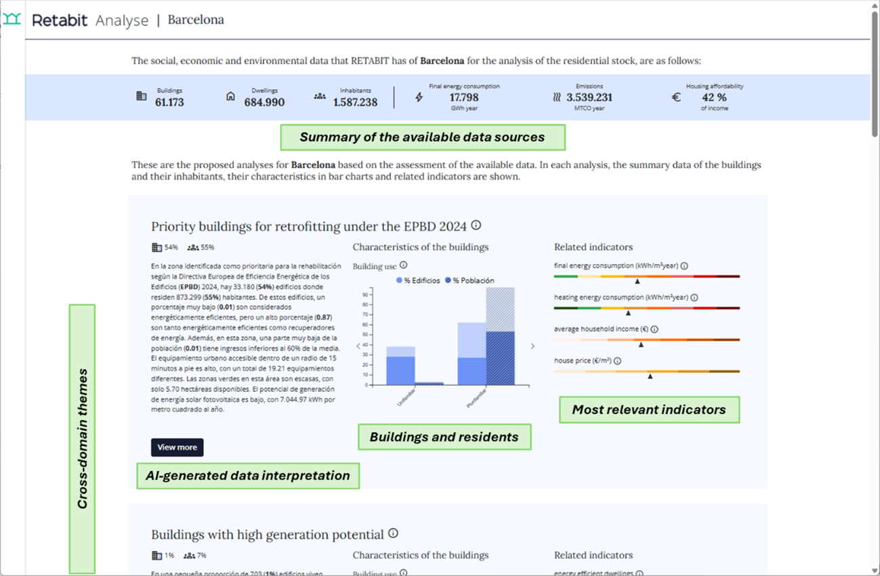Click the page vertical scrollbar thumb
The width and height of the screenshot is (880, 576).
875,73
